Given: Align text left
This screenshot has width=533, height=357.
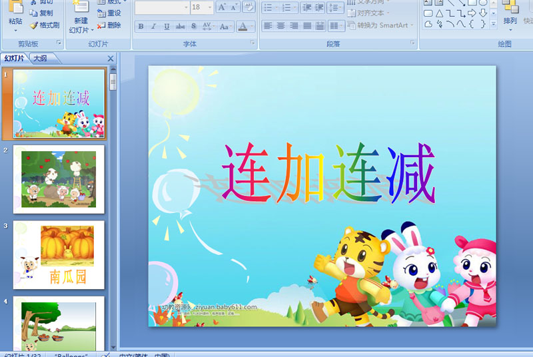Looking at the screenshot, I should click(x=268, y=26).
